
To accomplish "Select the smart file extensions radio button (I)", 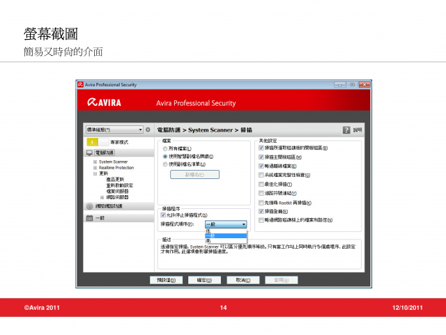I will point(165,157).
